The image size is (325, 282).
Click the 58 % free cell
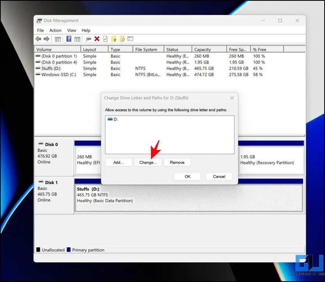258,74
